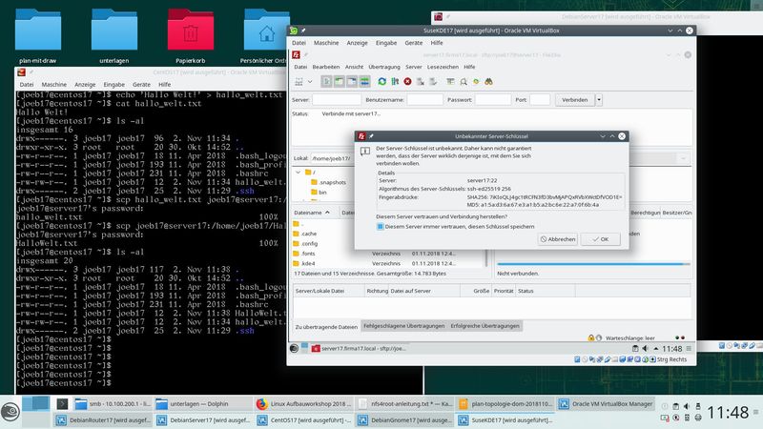
Task: Open FileZilla Ansicht menu
Action: (354, 67)
